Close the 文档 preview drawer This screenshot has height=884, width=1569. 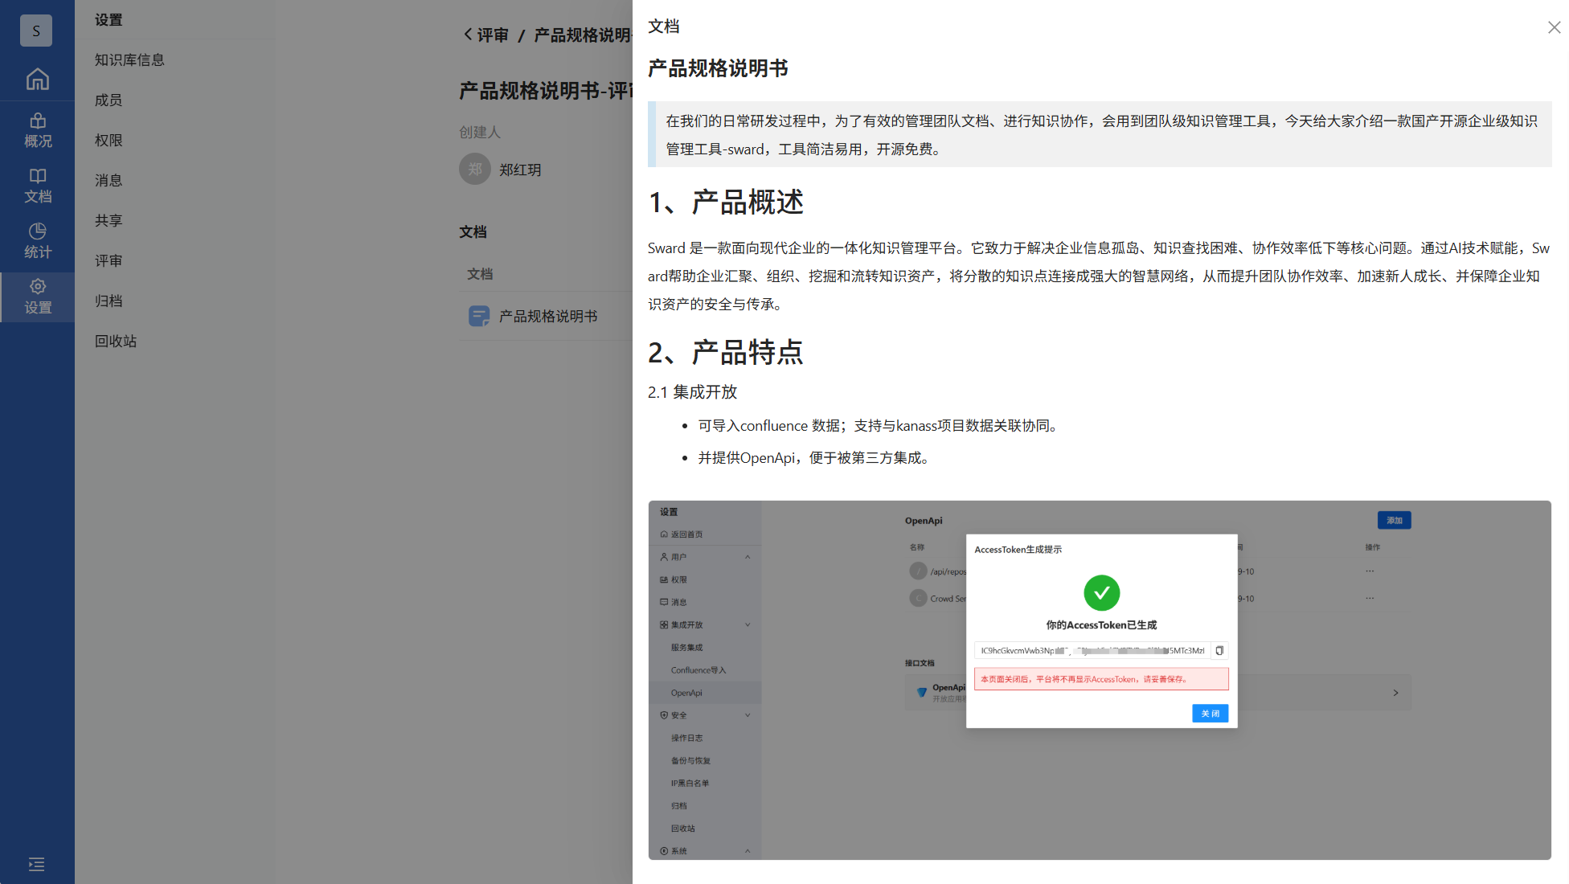click(x=1554, y=27)
